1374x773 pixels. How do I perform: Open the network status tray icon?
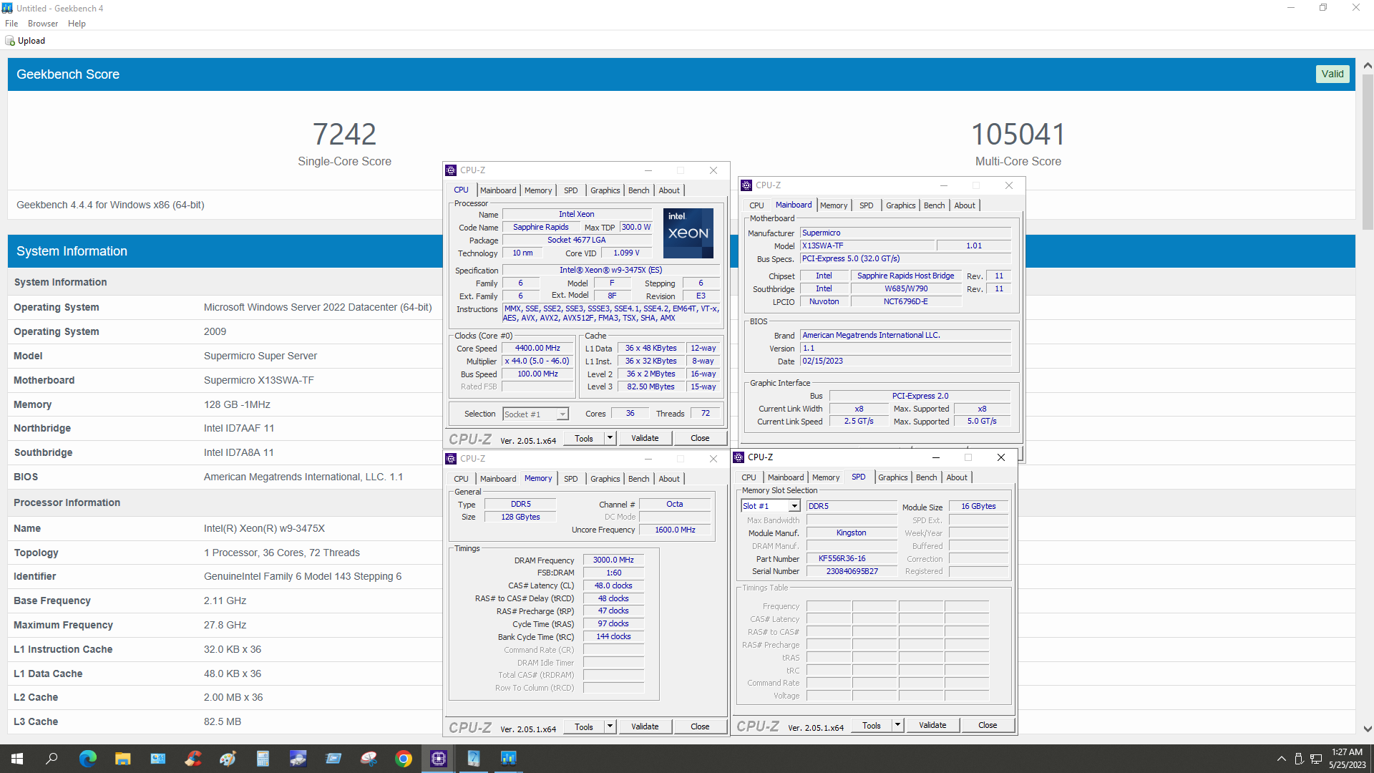point(1316,759)
